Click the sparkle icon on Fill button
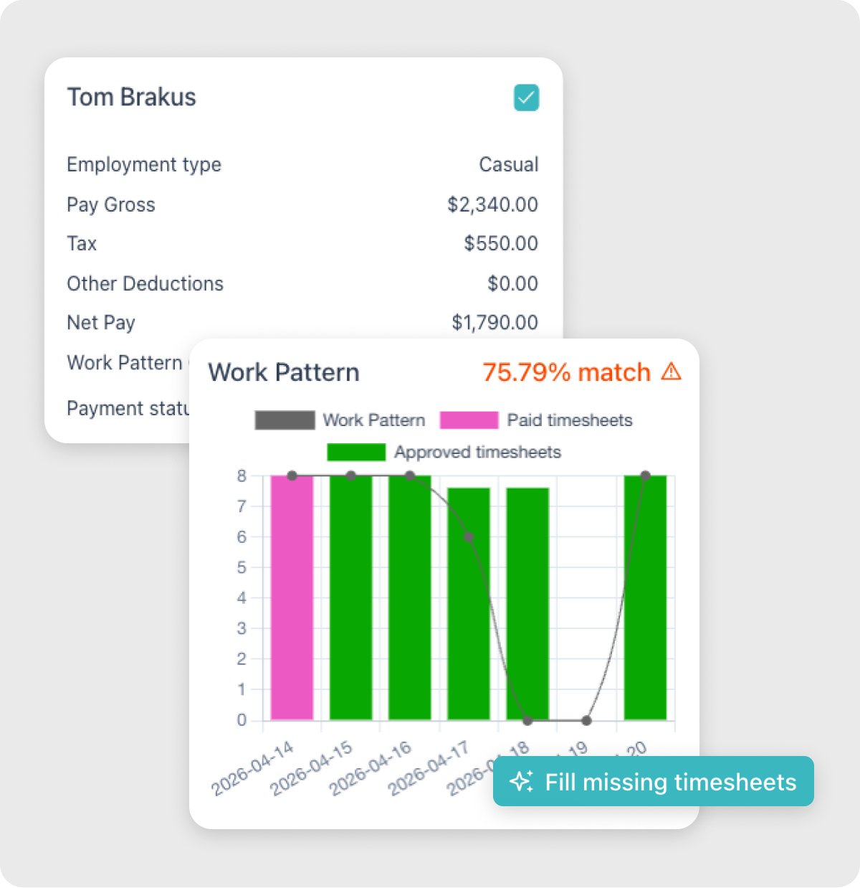This screenshot has height=888, width=860. 521,781
